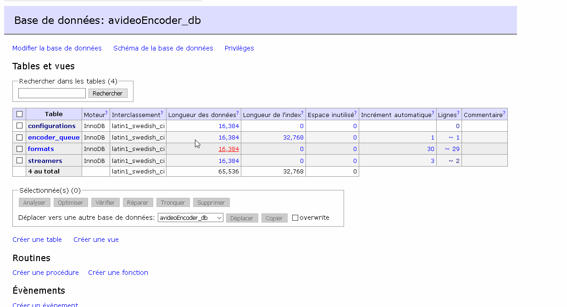Enable the overwrite option
The width and height of the screenshot is (567, 307).
[295, 218]
